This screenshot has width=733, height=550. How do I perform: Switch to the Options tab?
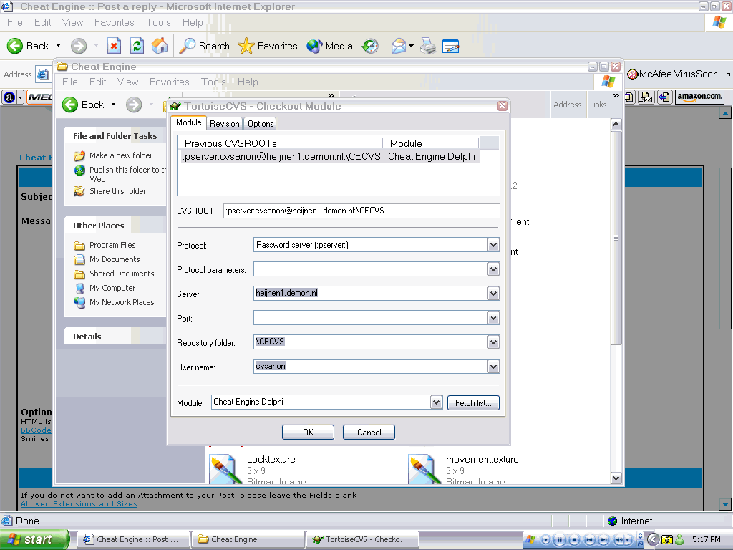point(261,123)
